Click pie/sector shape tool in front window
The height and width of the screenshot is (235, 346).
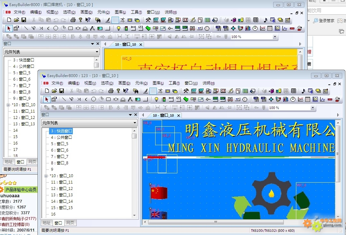[x=101, y=99]
